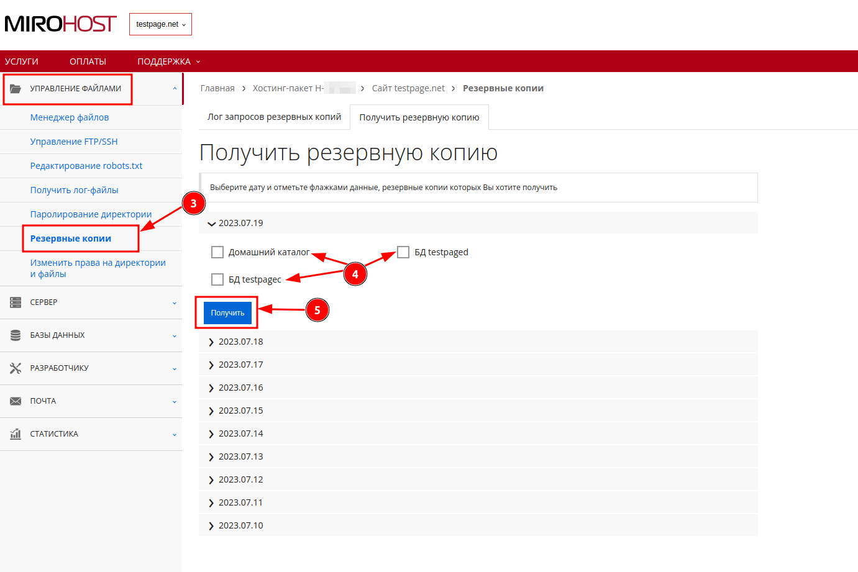Expand the Статистика sidebar chevron
Viewport: 858px width, 572px height.
pyautogui.click(x=175, y=435)
